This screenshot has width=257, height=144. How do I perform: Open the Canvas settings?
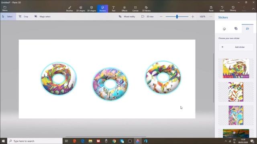click(x=135, y=9)
